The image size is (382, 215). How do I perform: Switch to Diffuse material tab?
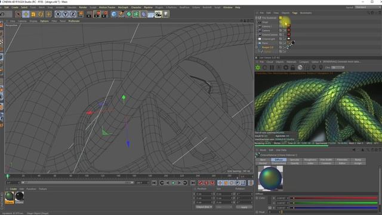(279, 159)
